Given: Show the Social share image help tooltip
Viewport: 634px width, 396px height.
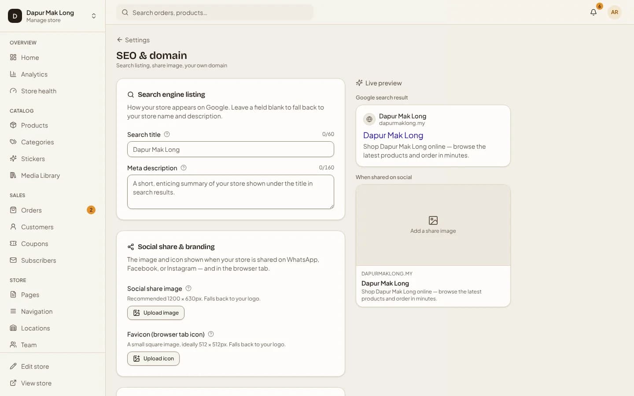Looking at the screenshot, I should coord(188,289).
